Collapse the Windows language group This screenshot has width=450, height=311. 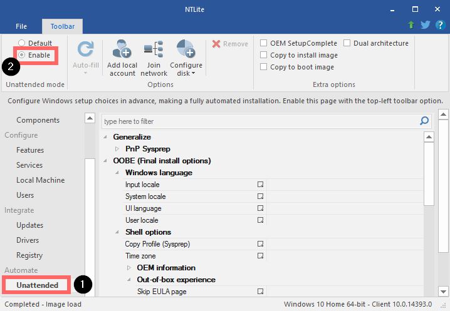coord(117,173)
